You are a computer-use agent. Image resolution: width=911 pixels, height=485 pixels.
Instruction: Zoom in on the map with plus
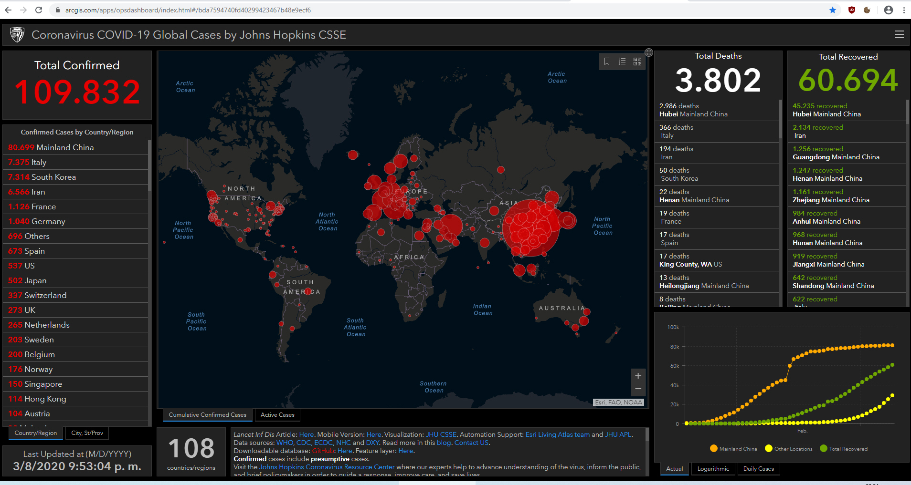pos(638,376)
